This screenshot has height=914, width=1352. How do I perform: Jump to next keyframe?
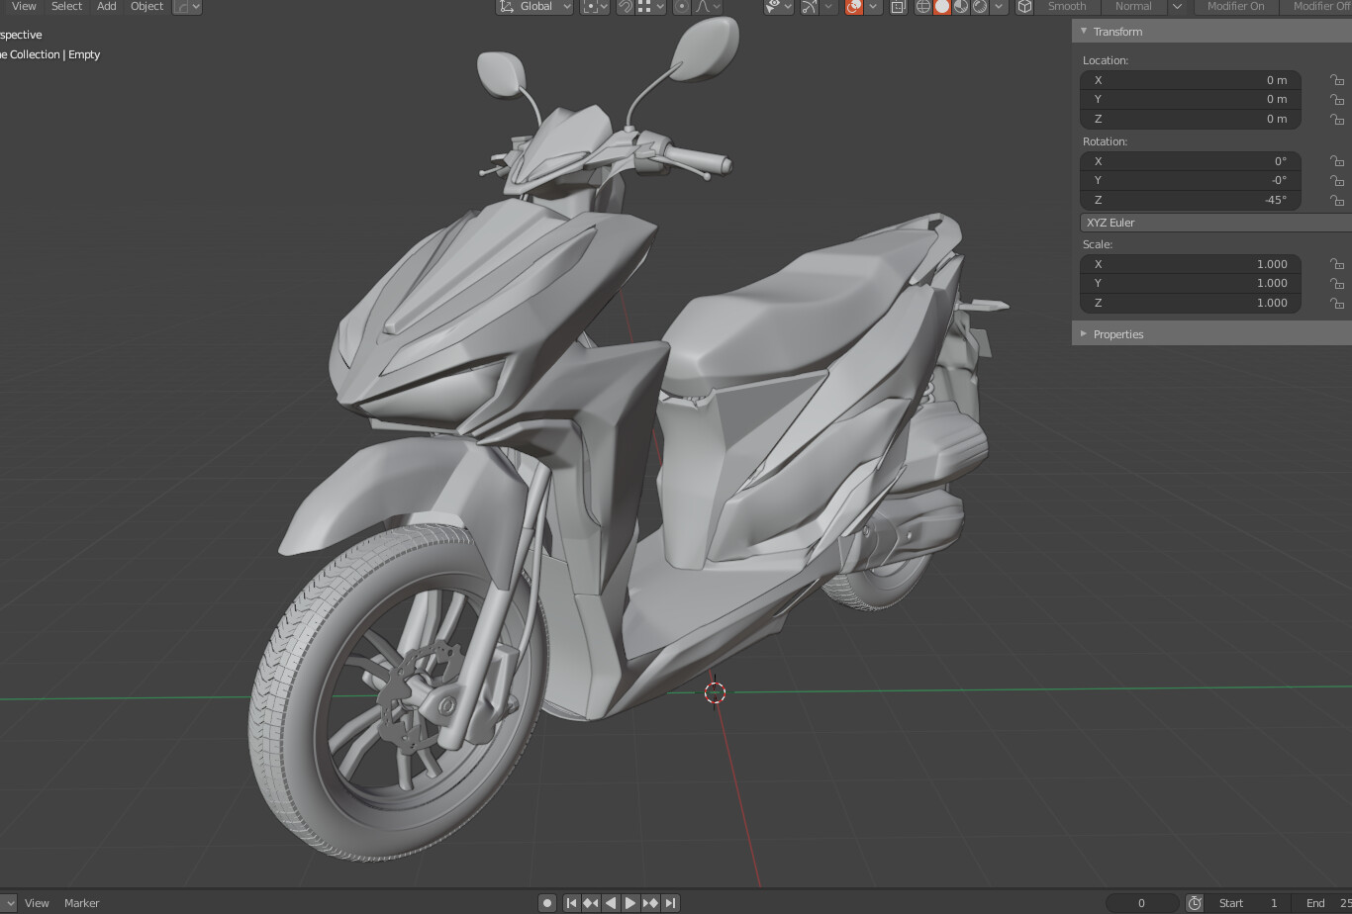[650, 902]
